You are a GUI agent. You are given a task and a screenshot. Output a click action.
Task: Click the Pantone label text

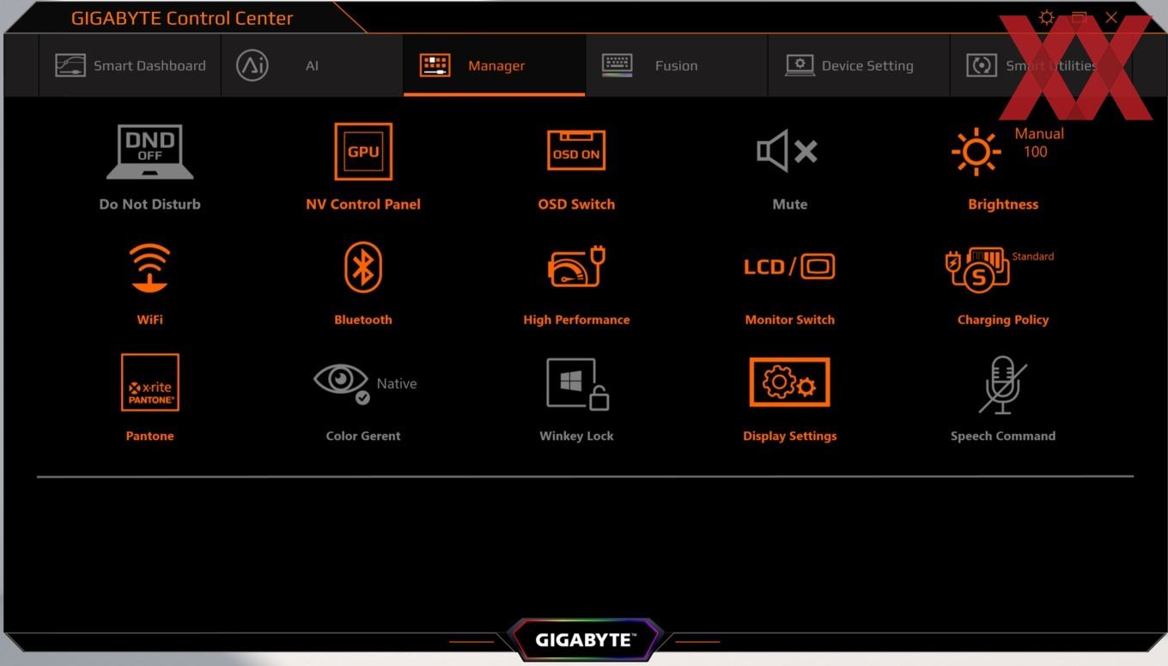coord(149,436)
